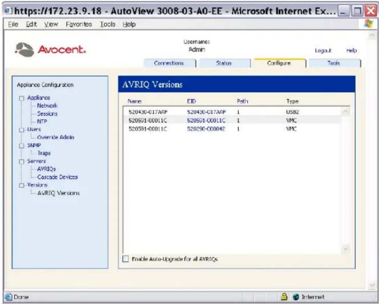Image resolution: width=379 pixels, height=304 pixels.
Task: Click the Servers tree label
Action: [x=36, y=161]
